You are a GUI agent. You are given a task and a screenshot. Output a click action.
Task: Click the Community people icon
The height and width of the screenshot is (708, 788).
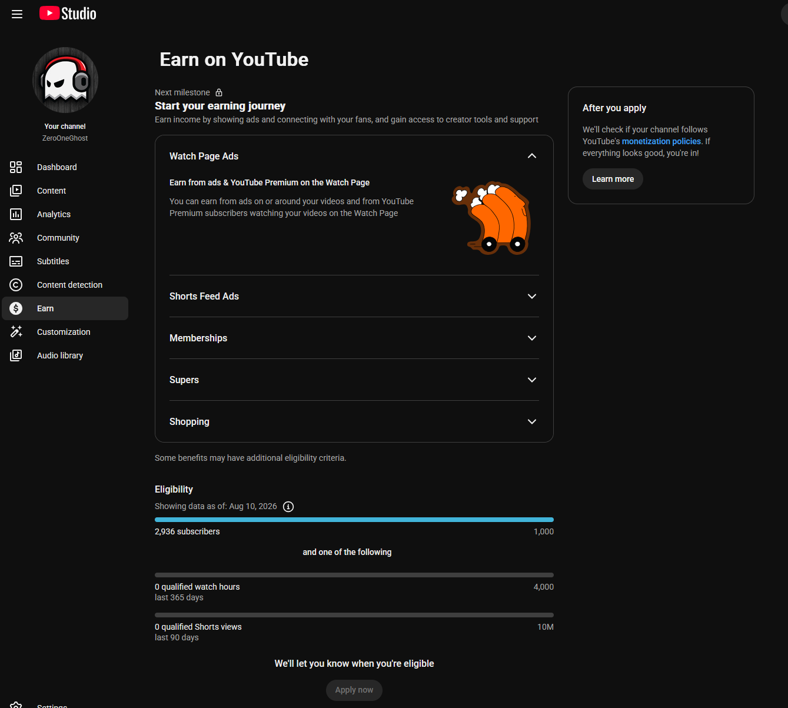[16, 238]
